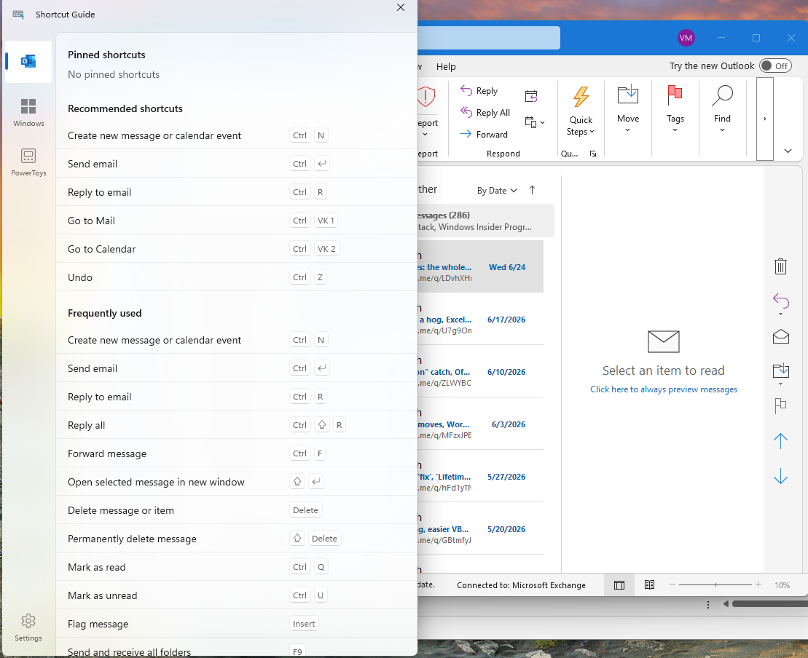
Task: Open the Quick Steps dialog launcher
Action: pos(593,154)
